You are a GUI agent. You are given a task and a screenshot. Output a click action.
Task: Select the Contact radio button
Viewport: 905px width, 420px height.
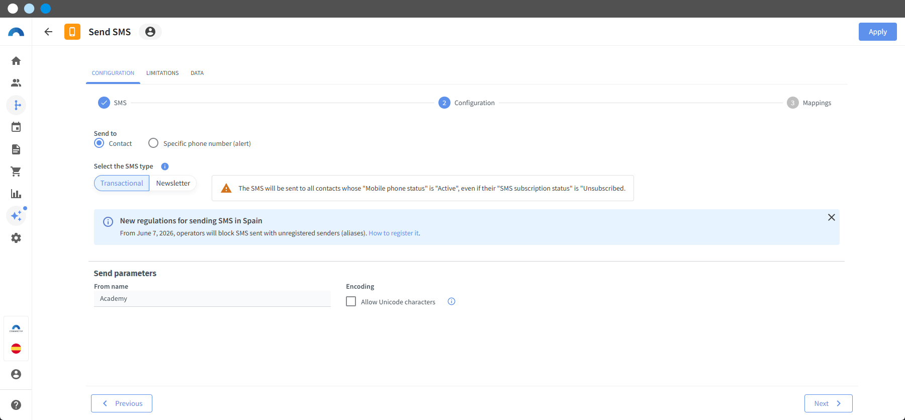(x=100, y=143)
